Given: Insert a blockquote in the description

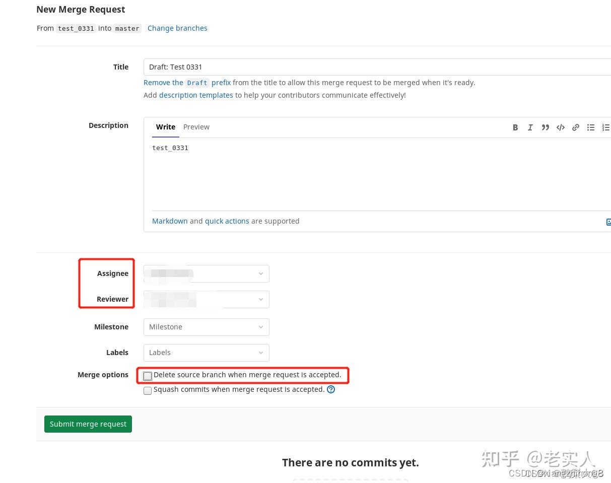Looking at the screenshot, I should pos(546,127).
